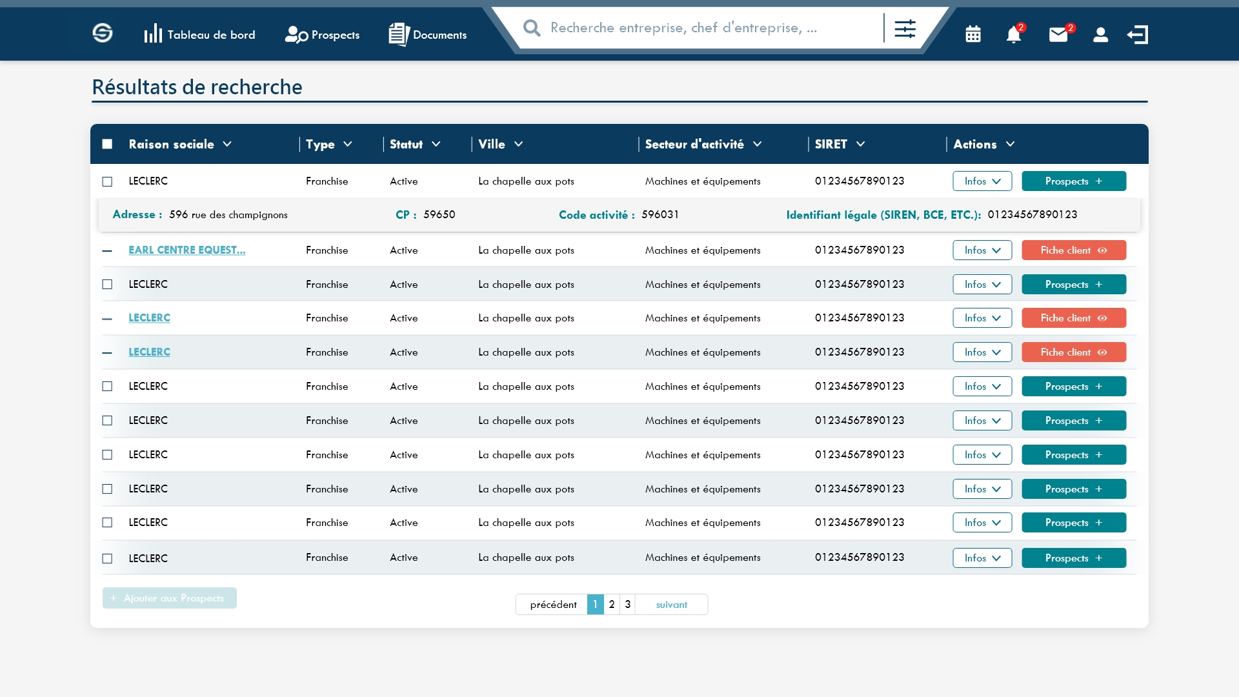Viewport: 1239px width, 697px height.
Task: Open the Type column dropdown
Action: click(348, 144)
